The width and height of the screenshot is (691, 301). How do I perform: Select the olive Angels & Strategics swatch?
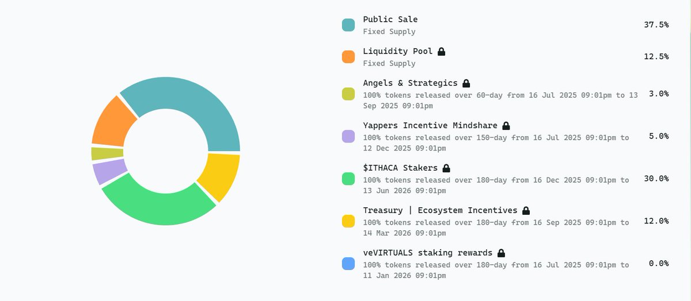(x=348, y=94)
